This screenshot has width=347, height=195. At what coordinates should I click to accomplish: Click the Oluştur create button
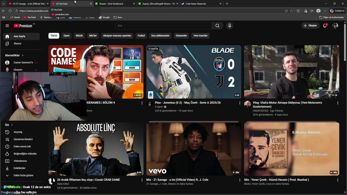pyautogui.click(x=310, y=26)
